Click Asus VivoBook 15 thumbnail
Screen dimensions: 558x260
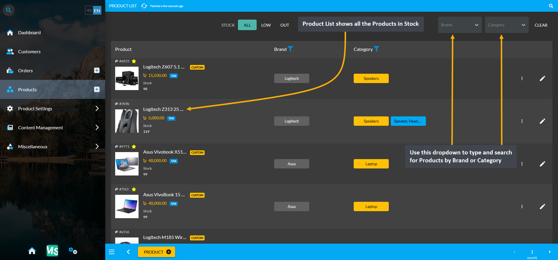(127, 206)
